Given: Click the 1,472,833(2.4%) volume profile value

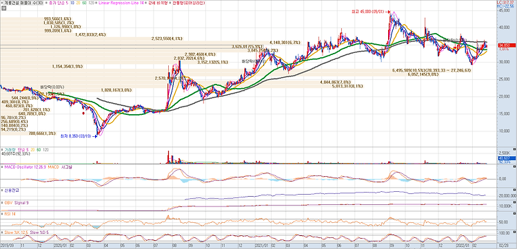Looking at the screenshot, I should point(90,34).
